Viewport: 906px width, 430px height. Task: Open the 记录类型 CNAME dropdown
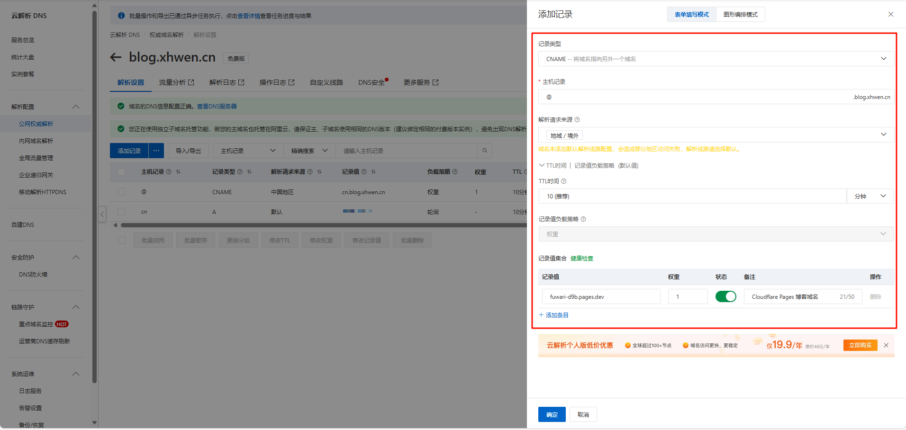tap(716, 59)
